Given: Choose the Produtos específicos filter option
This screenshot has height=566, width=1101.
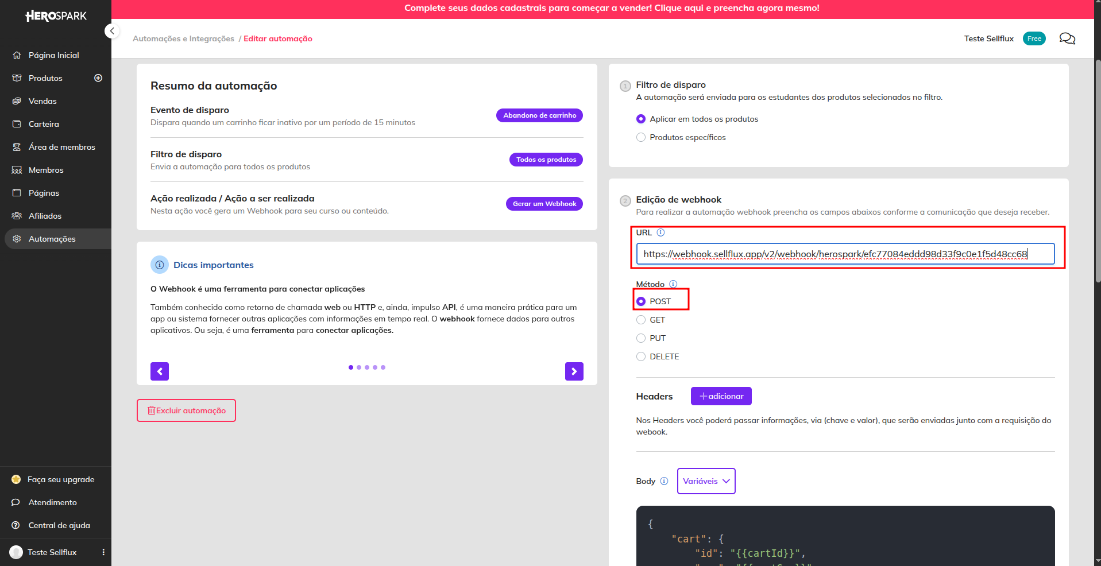Looking at the screenshot, I should point(641,137).
